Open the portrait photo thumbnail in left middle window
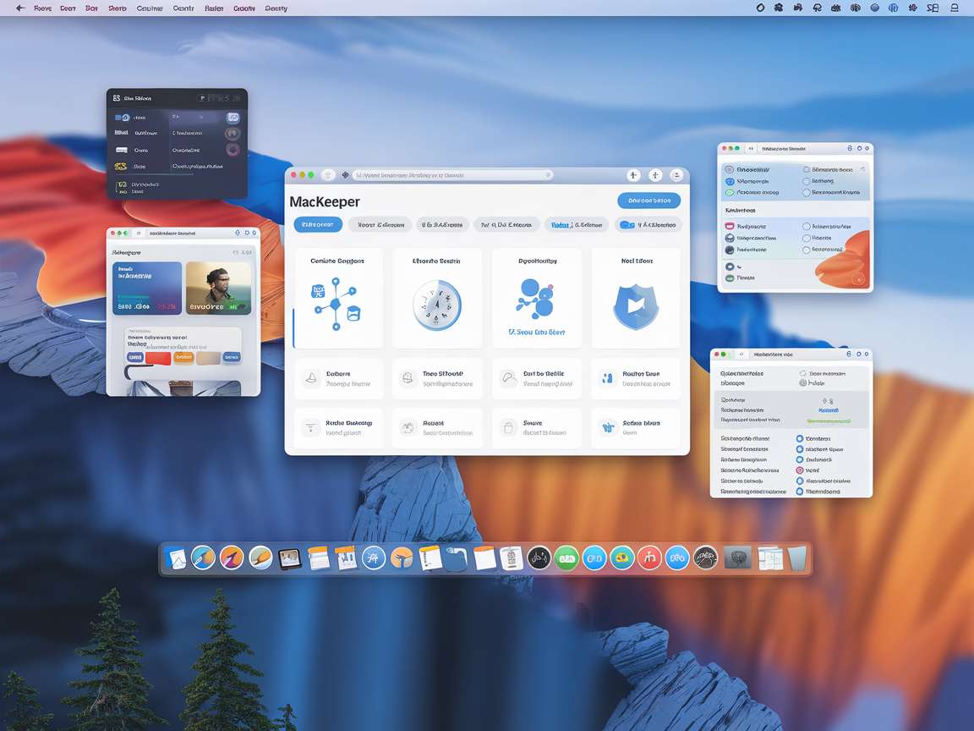The height and width of the screenshot is (731, 974). [x=219, y=289]
